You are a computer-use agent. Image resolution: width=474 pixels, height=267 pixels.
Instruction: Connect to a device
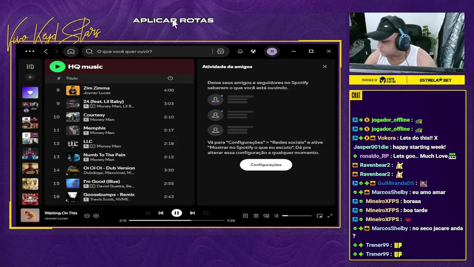coord(266,216)
